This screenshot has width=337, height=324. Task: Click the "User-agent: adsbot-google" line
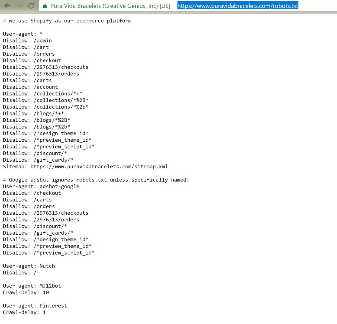41,187
